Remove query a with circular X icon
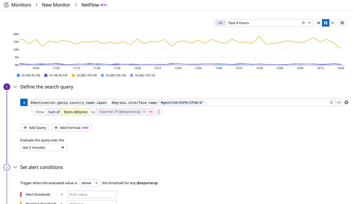Screen dimensions: 353x204 [346, 102]
